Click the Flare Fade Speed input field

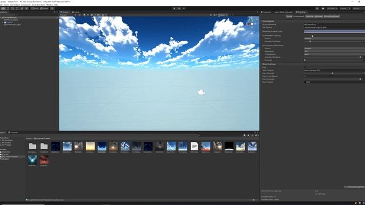334,76
